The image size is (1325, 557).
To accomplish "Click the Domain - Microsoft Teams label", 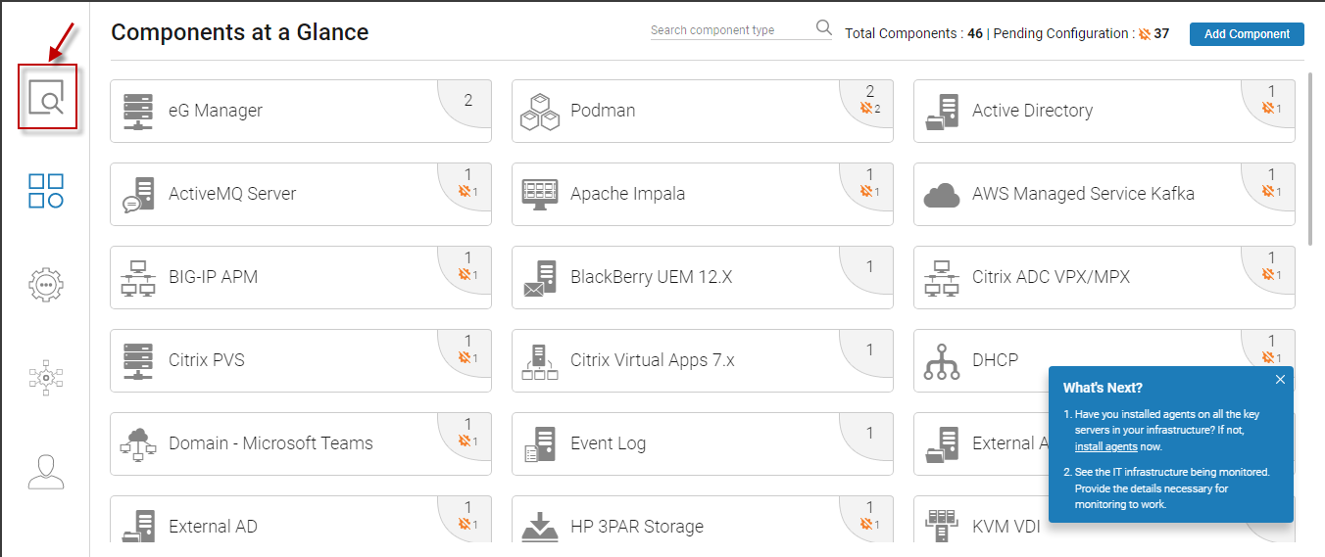I will pos(270,443).
